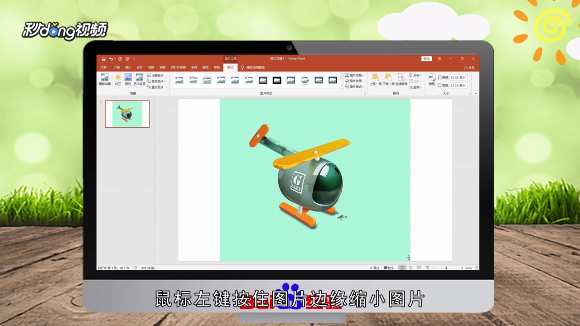Click 86% zoom level text

tap(469, 268)
